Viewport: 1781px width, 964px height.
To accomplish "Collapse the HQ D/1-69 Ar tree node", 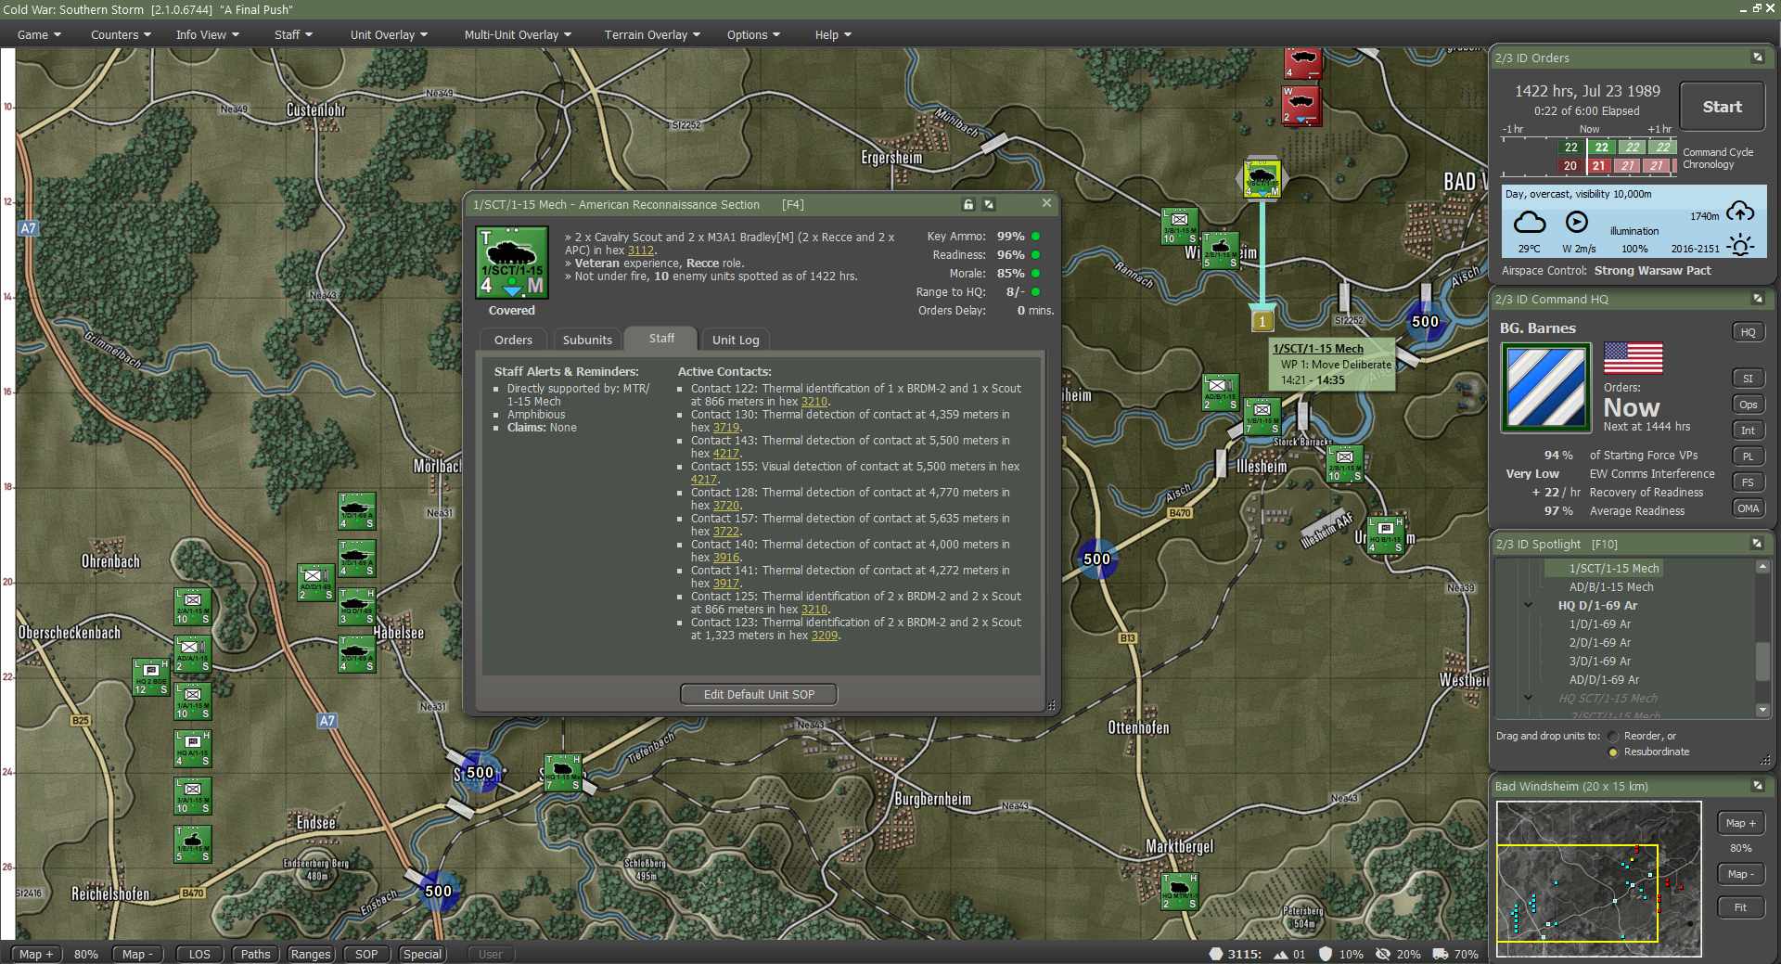I will (1528, 605).
